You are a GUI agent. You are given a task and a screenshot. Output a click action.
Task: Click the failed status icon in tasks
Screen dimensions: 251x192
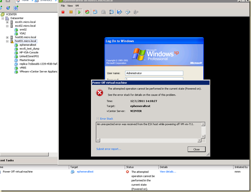[127, 172]
